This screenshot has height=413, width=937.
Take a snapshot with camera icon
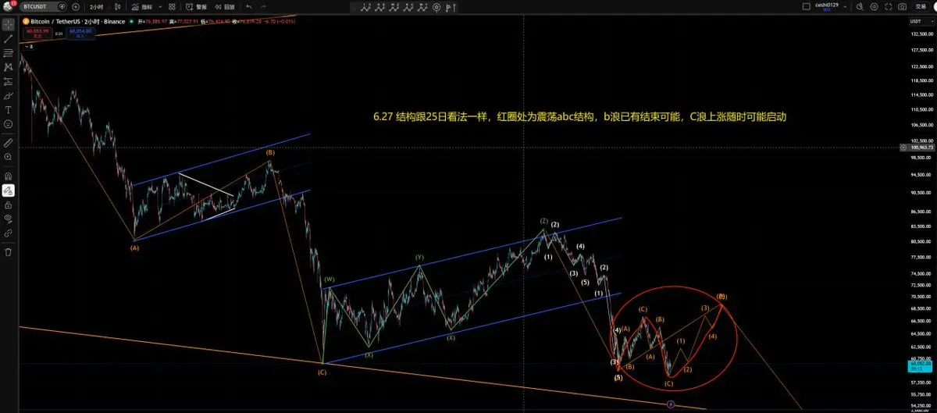[902, 7]
